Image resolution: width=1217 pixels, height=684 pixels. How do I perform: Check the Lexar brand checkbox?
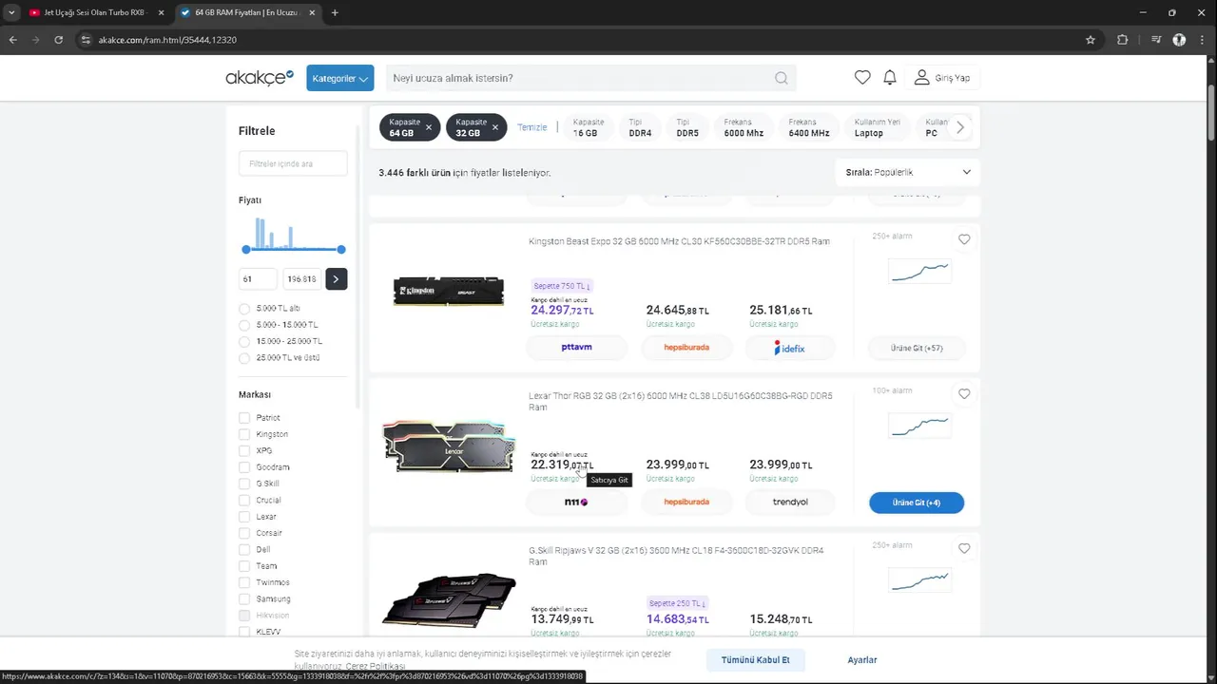(x=244, y=517)
